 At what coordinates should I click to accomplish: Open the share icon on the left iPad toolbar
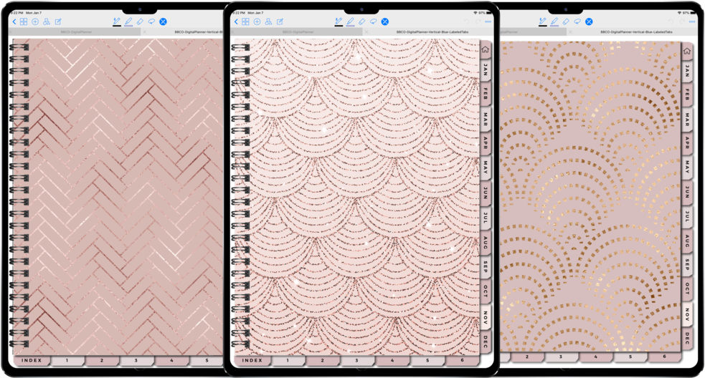[x=47, y=22]
